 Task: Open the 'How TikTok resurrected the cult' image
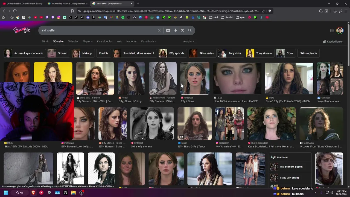click(x=237, y=78)
